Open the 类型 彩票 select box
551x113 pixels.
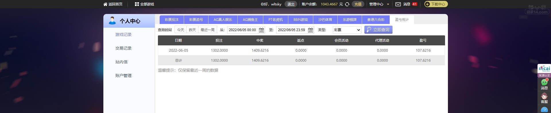pyautogui.click(x=347, y=30)
